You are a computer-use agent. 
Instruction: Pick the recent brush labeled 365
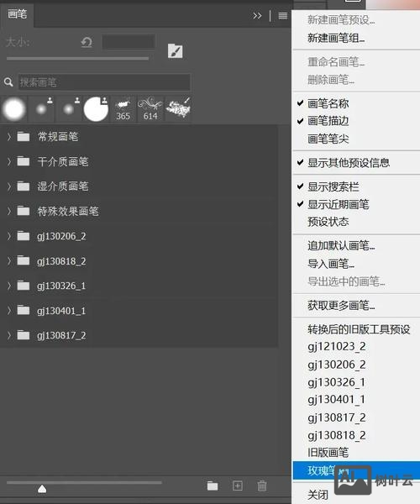click(x=123, y=109)
